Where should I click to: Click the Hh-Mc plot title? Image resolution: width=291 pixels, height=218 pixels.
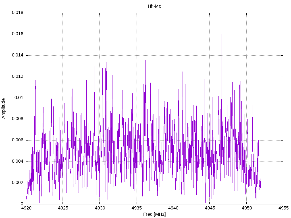pyautogui.click(x=154, y=6)
